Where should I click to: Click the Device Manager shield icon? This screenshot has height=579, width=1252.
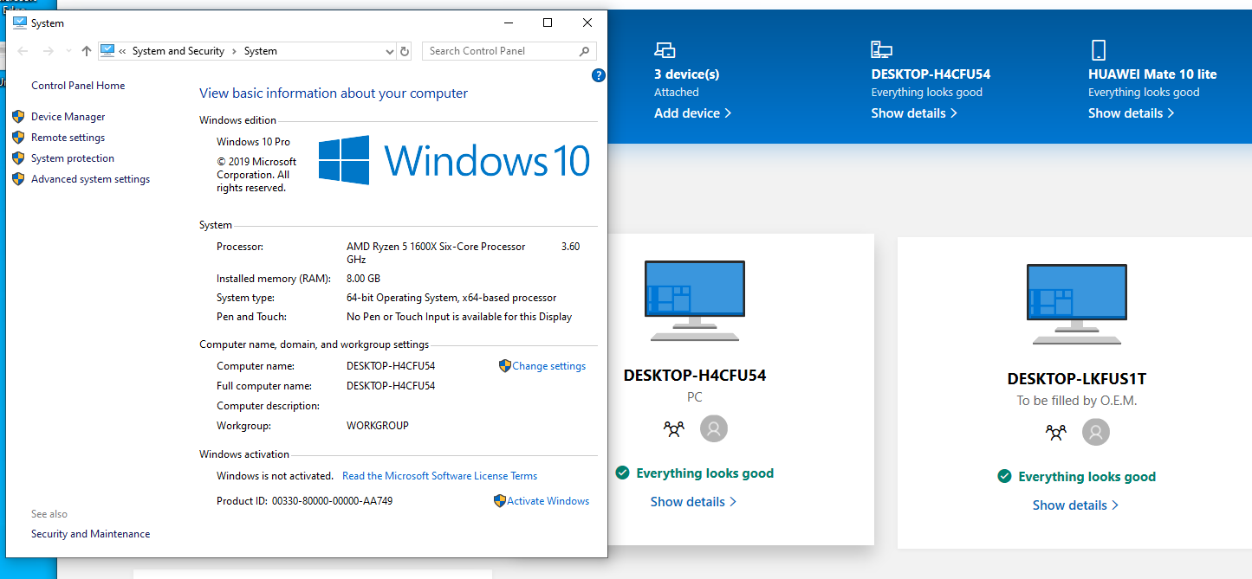click(x=18, y=116)
